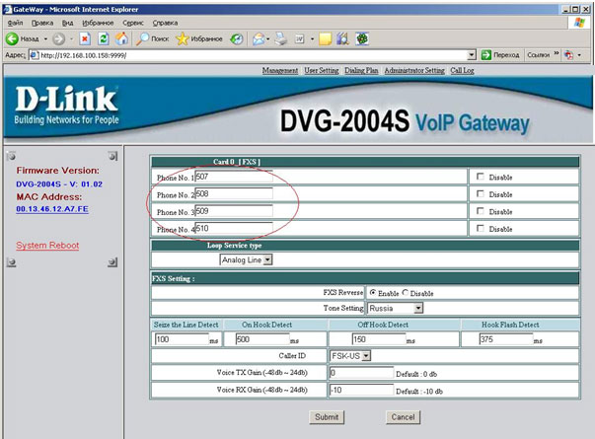Check Disable for Phone No. 3
The height and width of the screenshot is (439, 595).
pyautogui.click(x=481, y=211)
